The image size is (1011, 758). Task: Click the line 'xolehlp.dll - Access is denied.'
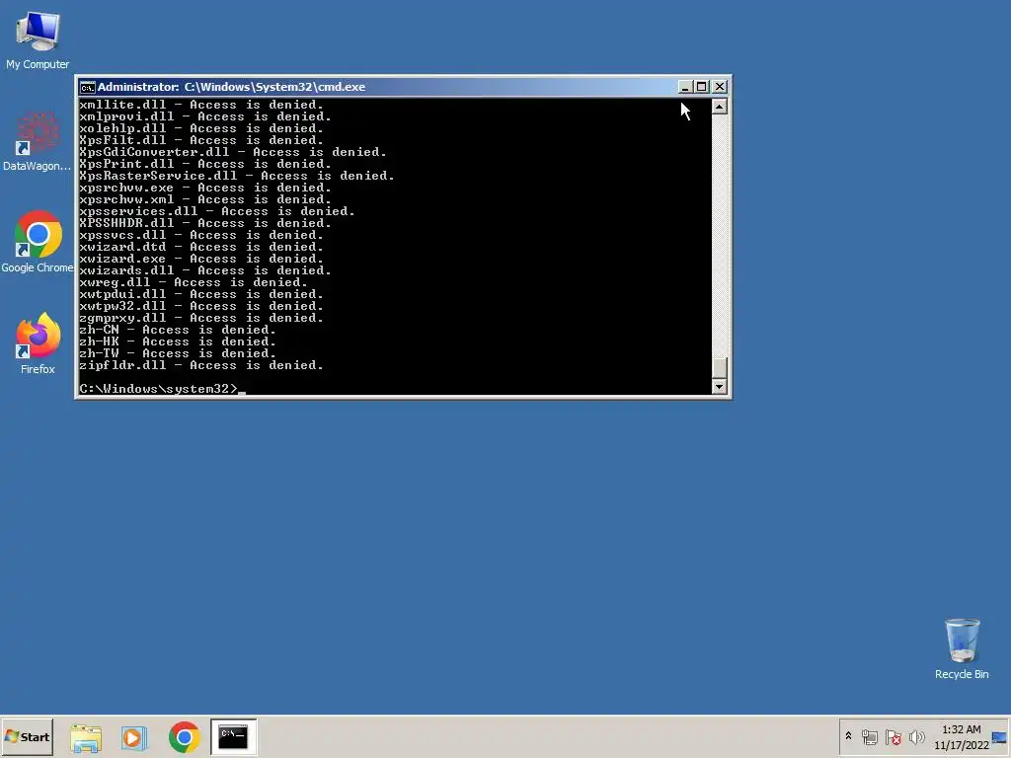[x=201, y=128]
